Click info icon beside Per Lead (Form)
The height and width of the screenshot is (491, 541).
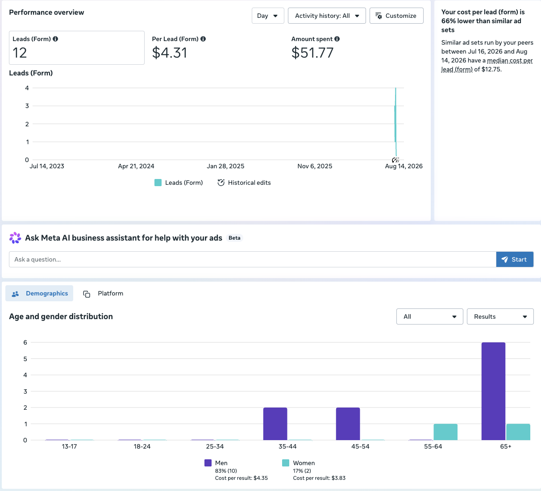point(203,39)
